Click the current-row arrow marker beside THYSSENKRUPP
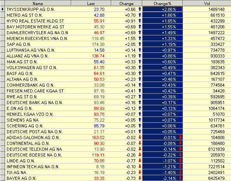The image size is (231, 181). tap(2, 9)
